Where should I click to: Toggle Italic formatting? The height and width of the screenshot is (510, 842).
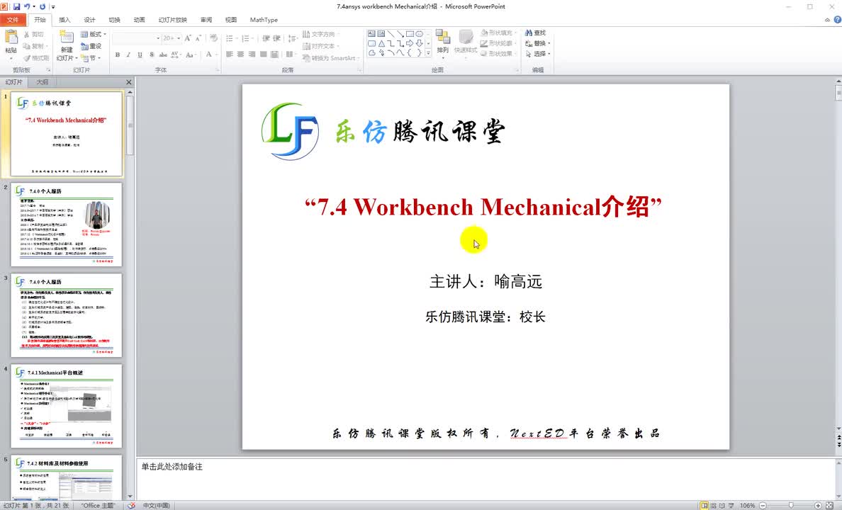pos(128,55)
